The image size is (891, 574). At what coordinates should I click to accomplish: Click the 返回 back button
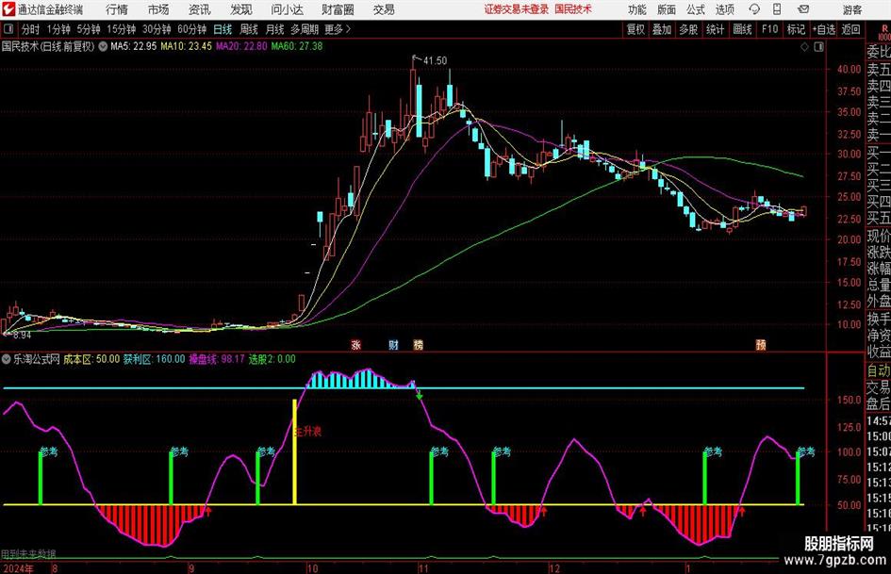[850, 29]
